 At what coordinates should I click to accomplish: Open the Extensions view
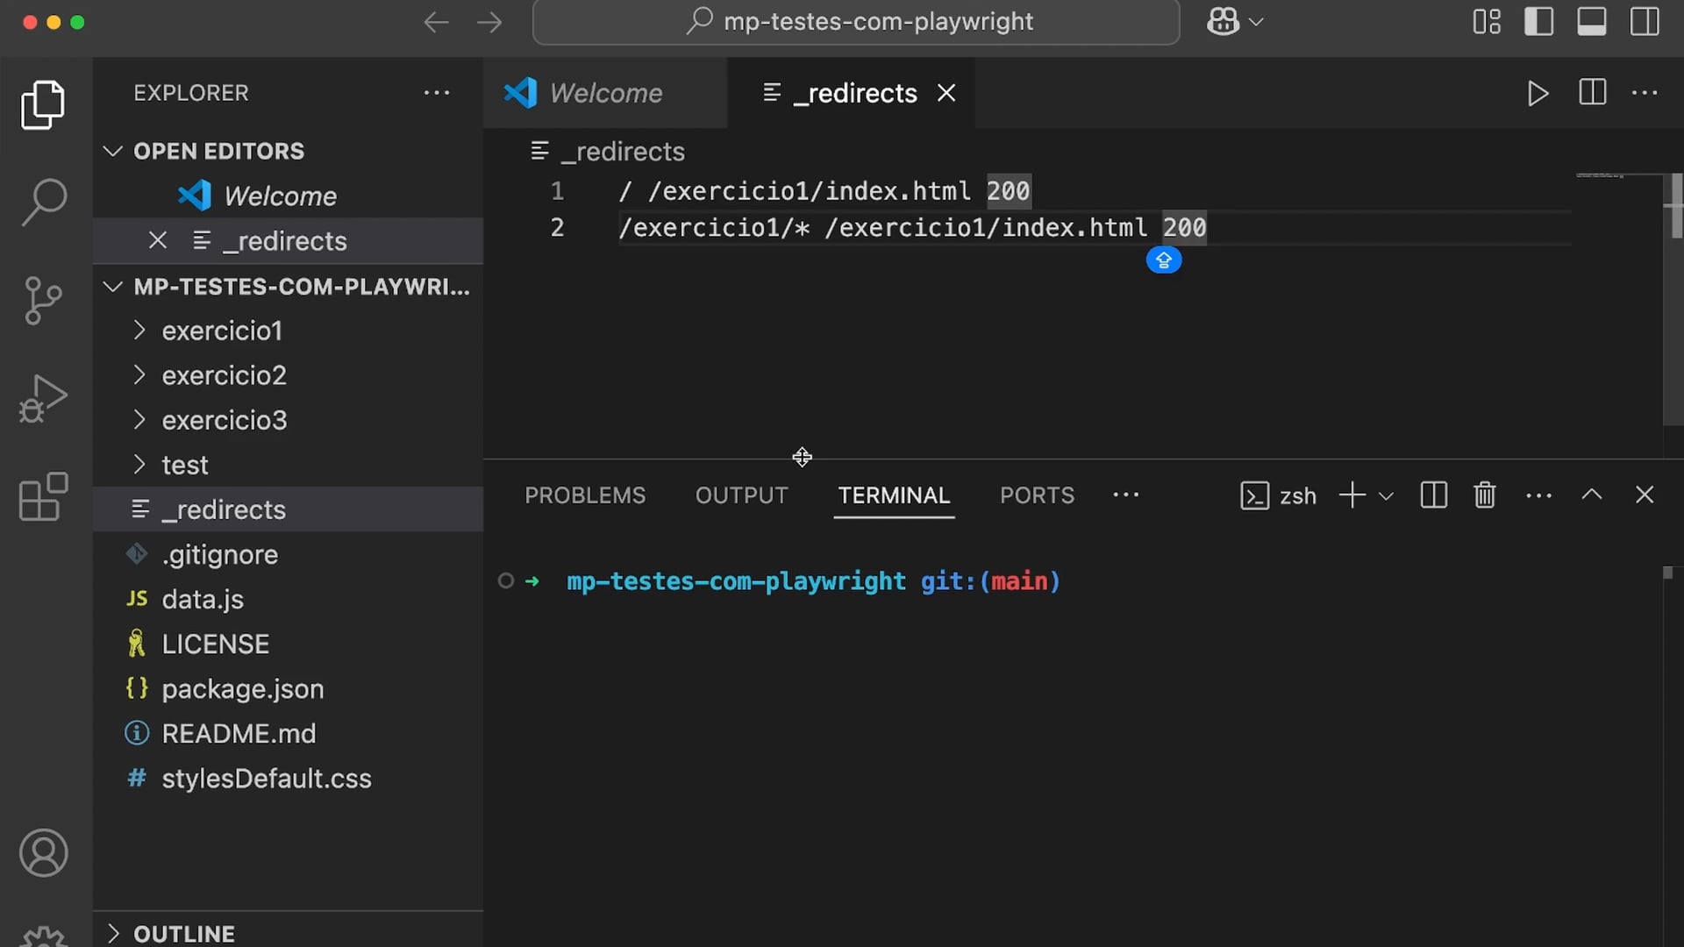(44, 497)
